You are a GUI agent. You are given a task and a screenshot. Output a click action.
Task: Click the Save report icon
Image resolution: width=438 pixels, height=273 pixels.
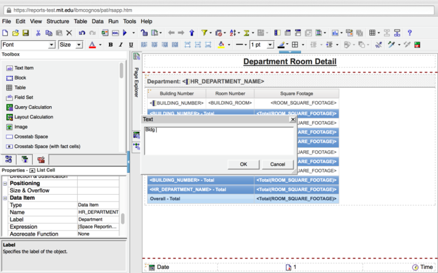(26, 33)
